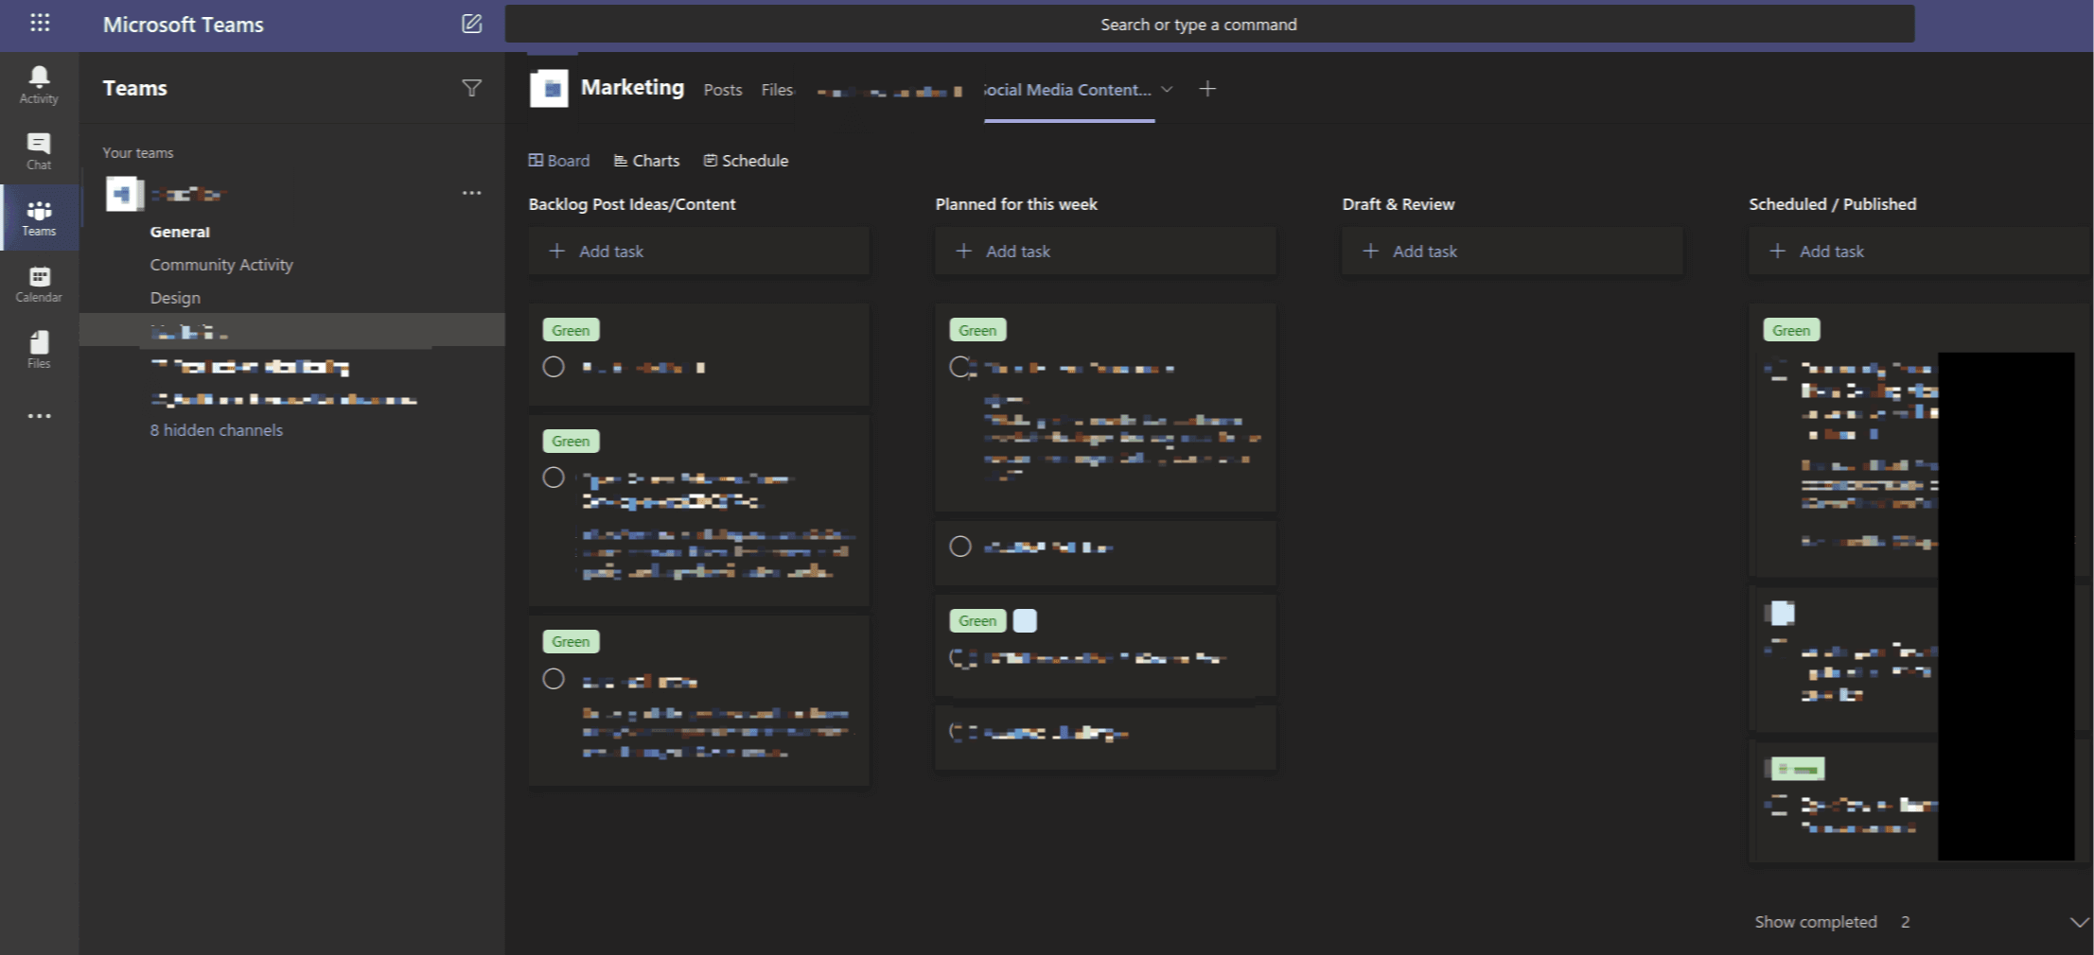Add task to Scheduled / Published

tap(1919, 252)
